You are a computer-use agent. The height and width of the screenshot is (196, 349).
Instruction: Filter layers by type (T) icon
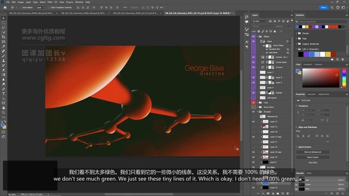click(279, 21)
